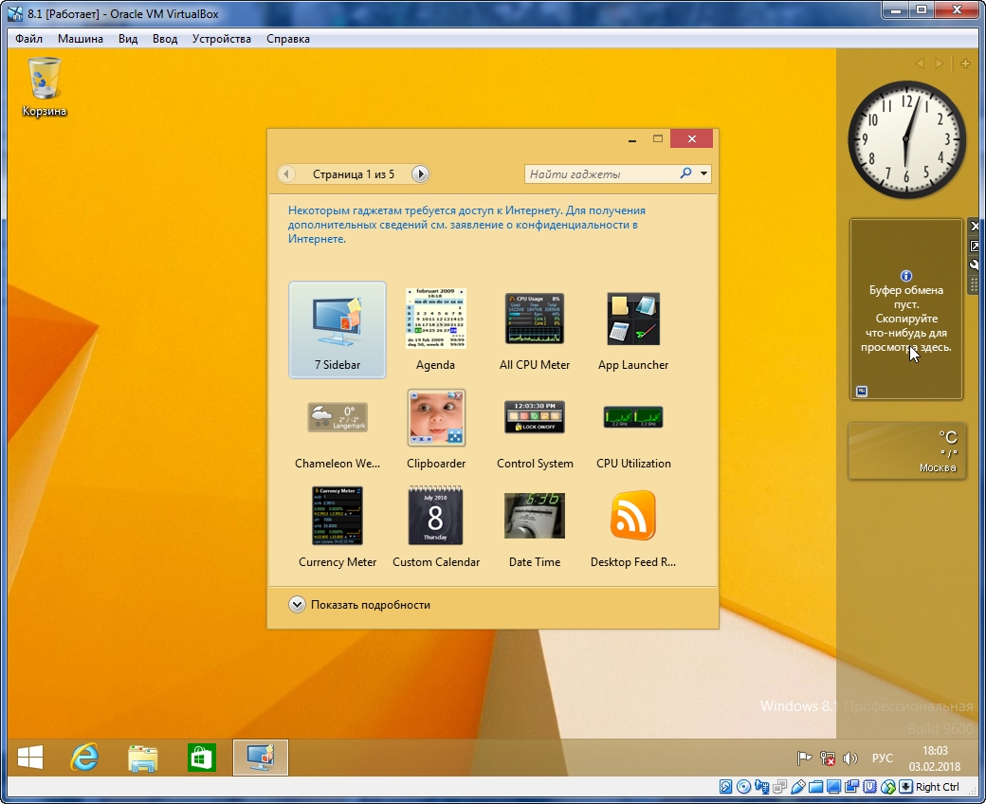This screenshot has height=804, width=986.
Task: Close the clipboard gadget in sidebar
Action: click(x=974, y=226)
